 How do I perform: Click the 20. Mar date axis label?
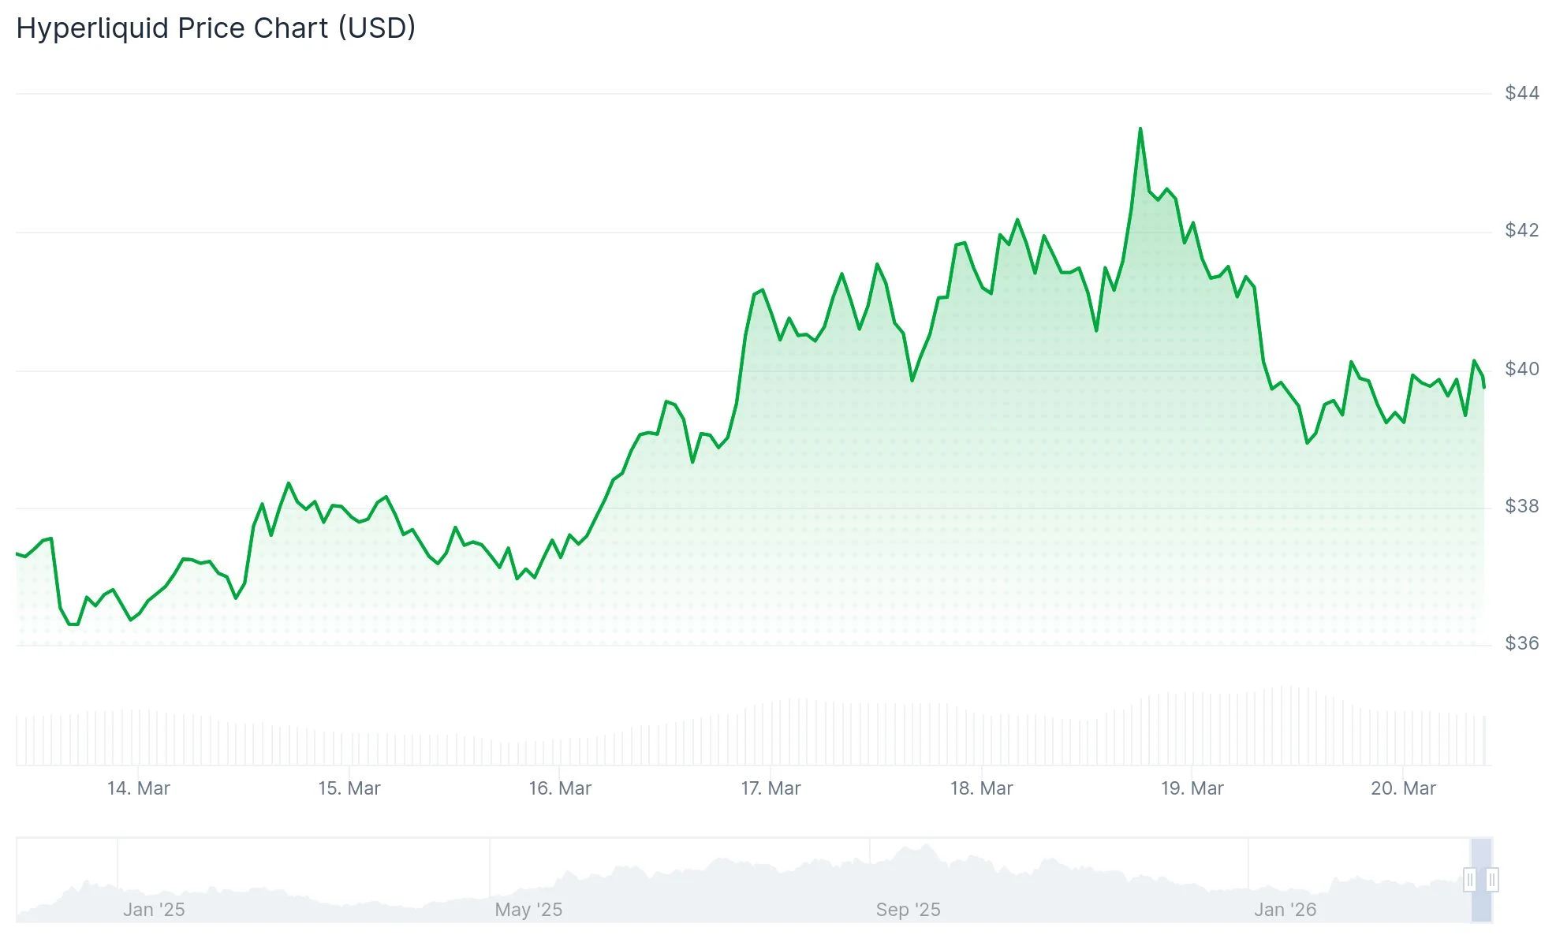pyautogui.click(x=1403, y=788)
